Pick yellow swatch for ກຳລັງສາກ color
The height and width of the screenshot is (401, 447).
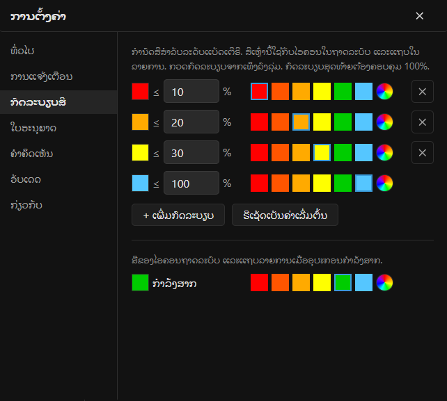(x=322, y=283)
